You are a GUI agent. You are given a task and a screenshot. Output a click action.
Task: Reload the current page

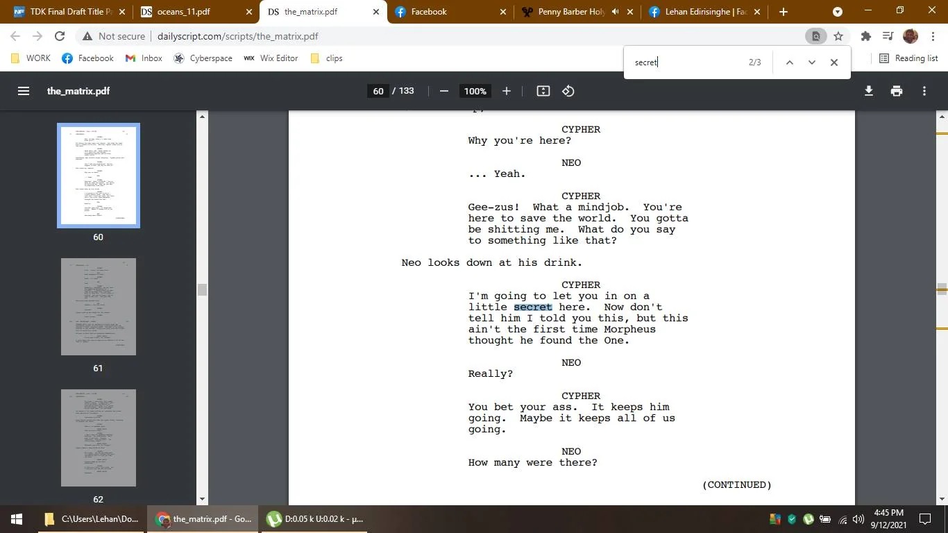click(60, 36)
